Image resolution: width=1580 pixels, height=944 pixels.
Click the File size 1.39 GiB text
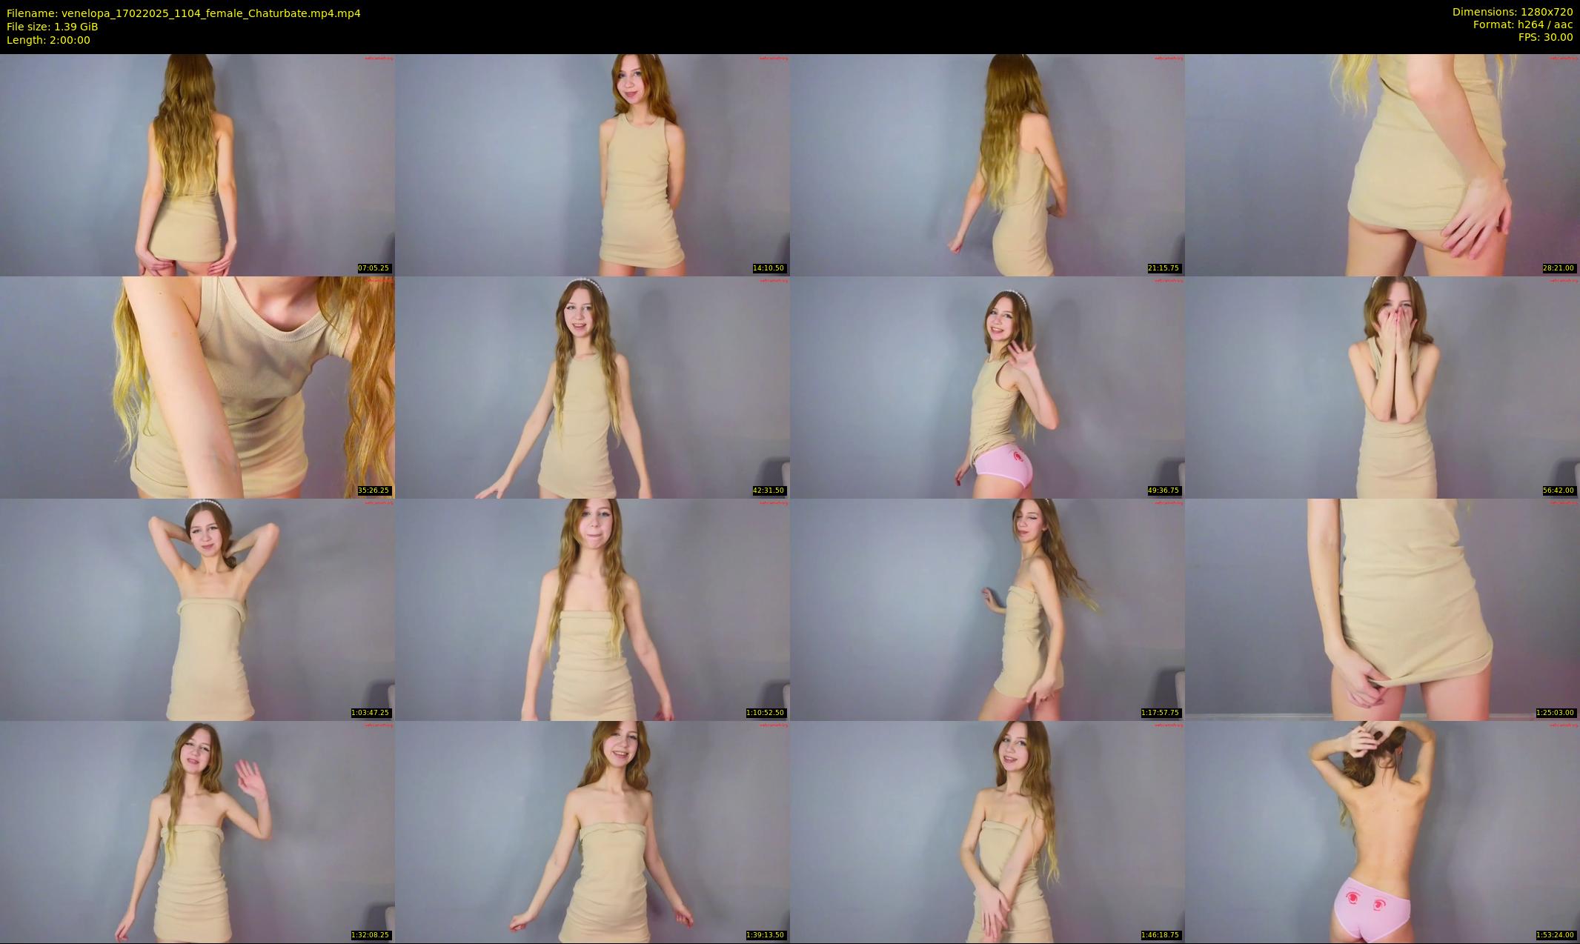(53, 27)
